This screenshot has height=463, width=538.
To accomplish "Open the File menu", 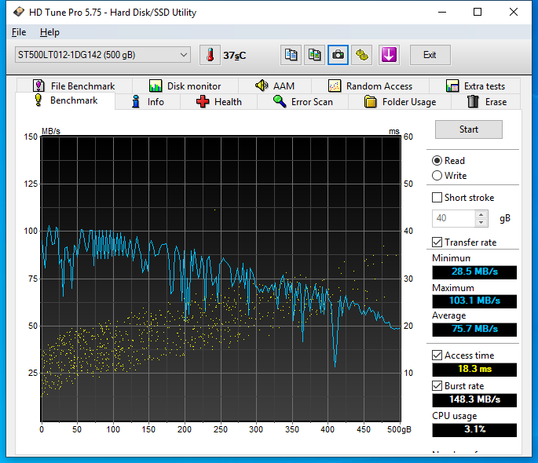I will (x=19, y=32).
